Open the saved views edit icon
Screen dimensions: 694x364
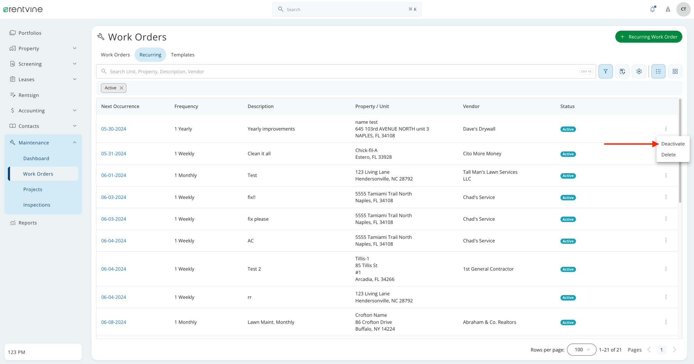[622, 71]
